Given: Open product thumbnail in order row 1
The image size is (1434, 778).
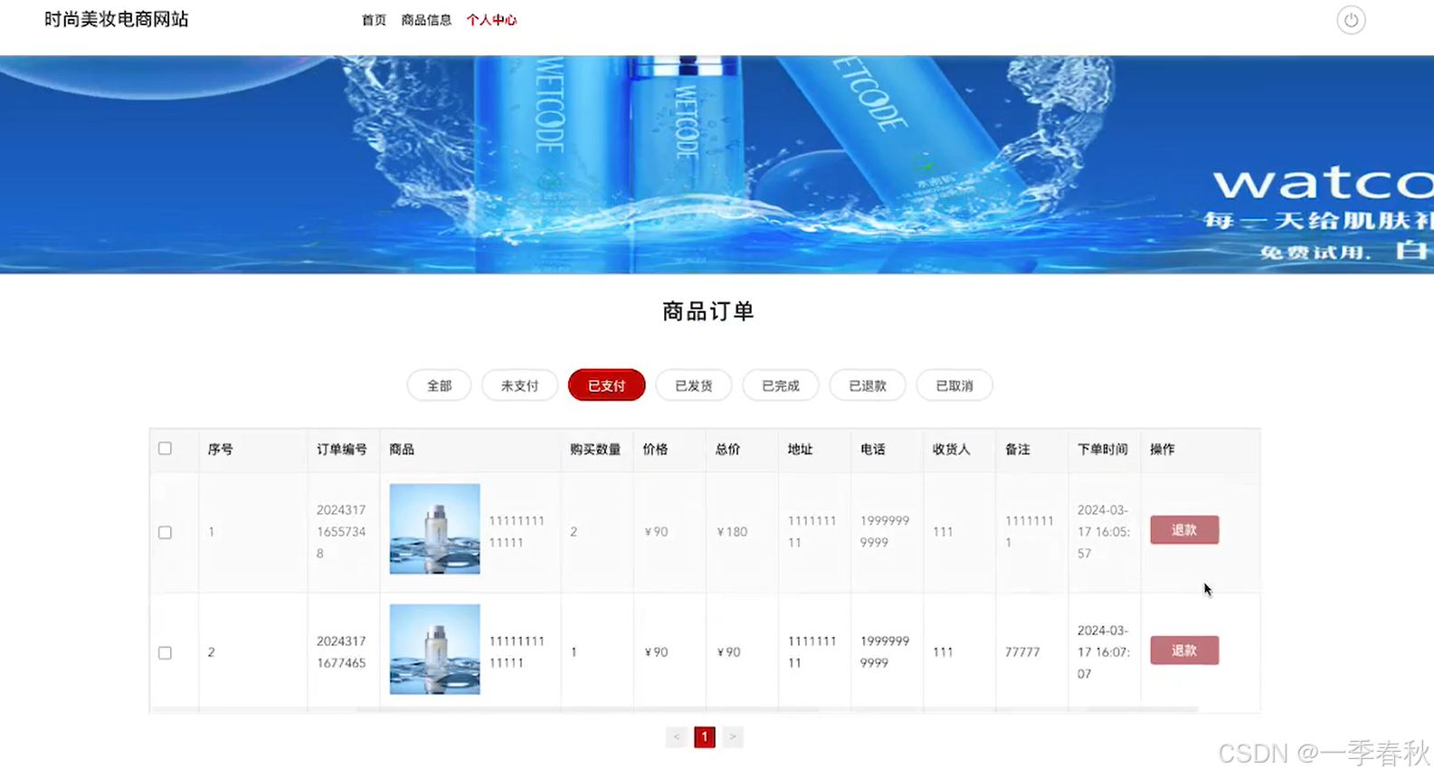Looking at the screenshot, I should [x=434, y=529].
